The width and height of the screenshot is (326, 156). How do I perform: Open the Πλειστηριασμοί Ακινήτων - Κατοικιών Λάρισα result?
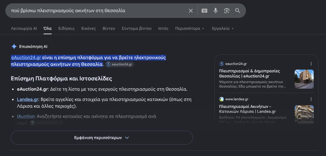click(x=247, y=109)
